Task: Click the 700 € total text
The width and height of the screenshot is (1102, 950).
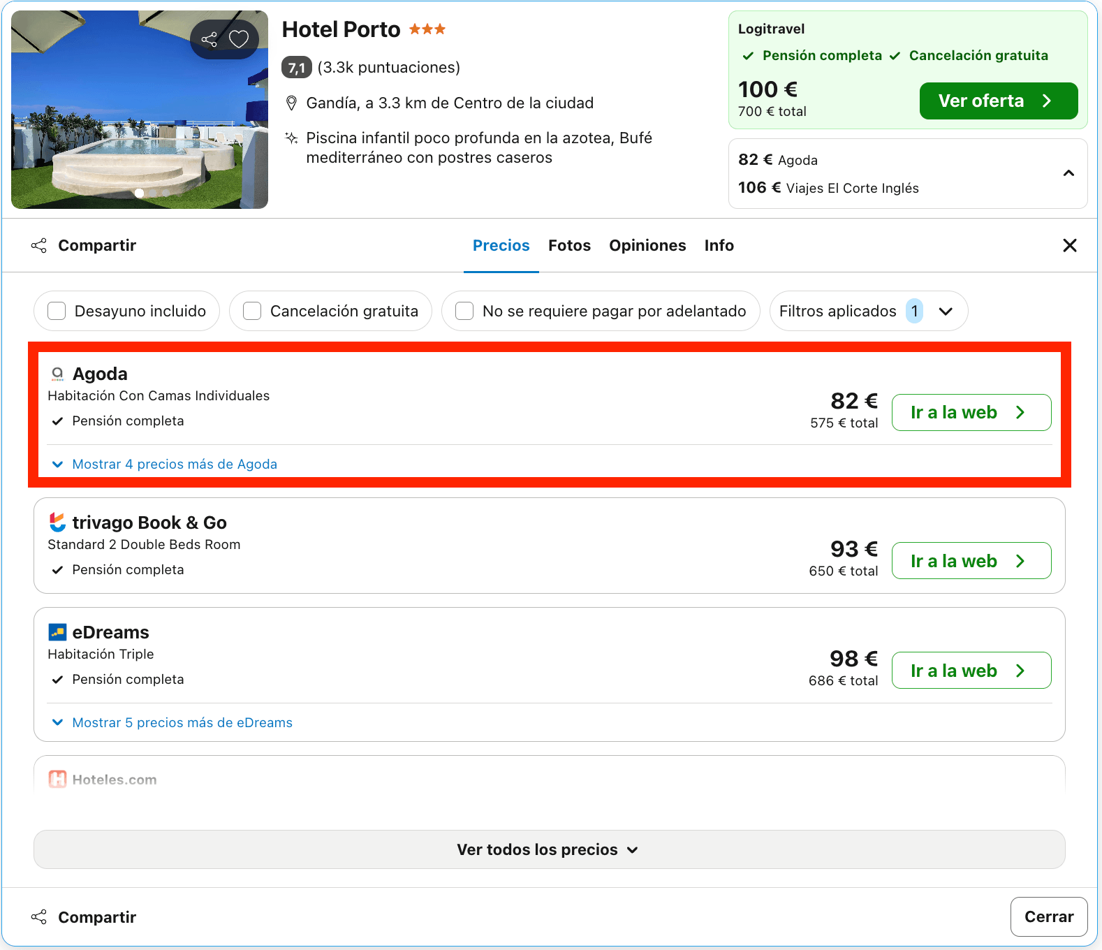Action: click(772, 112)
